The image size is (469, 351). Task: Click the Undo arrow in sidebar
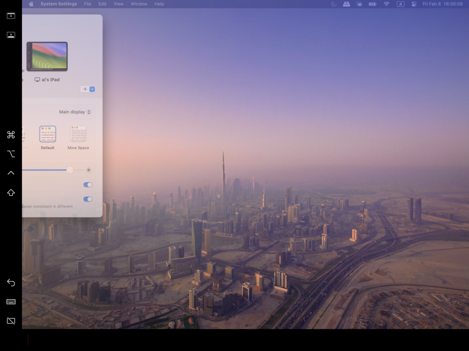coord(11,283)
